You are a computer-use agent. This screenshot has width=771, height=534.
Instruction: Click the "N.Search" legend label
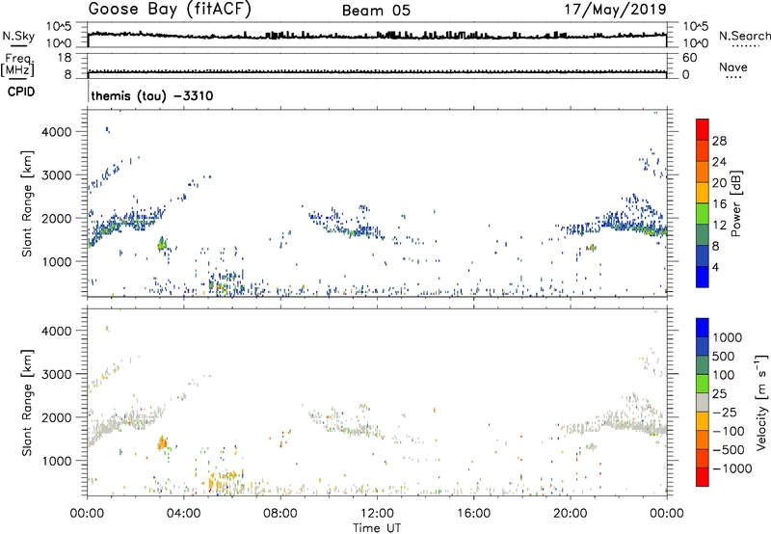745,36
